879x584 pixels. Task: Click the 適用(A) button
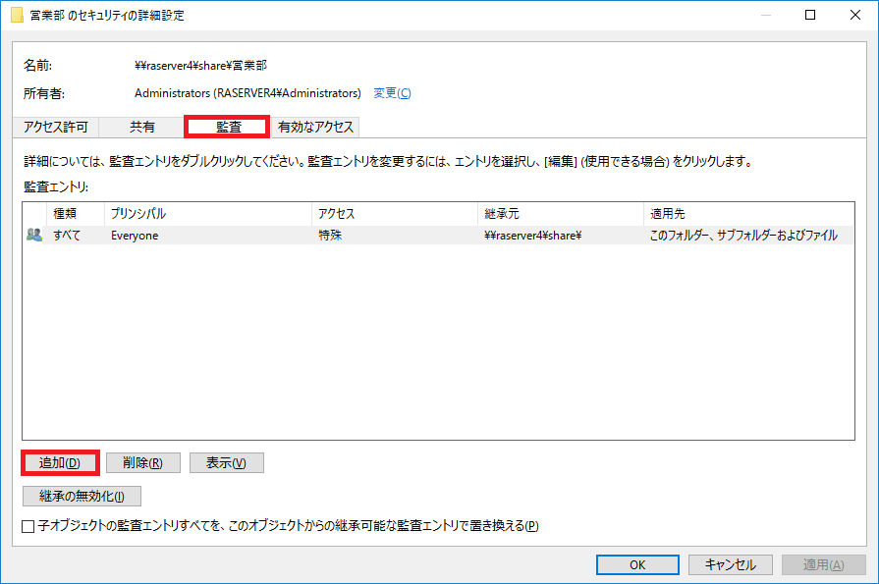pos(823,565)
